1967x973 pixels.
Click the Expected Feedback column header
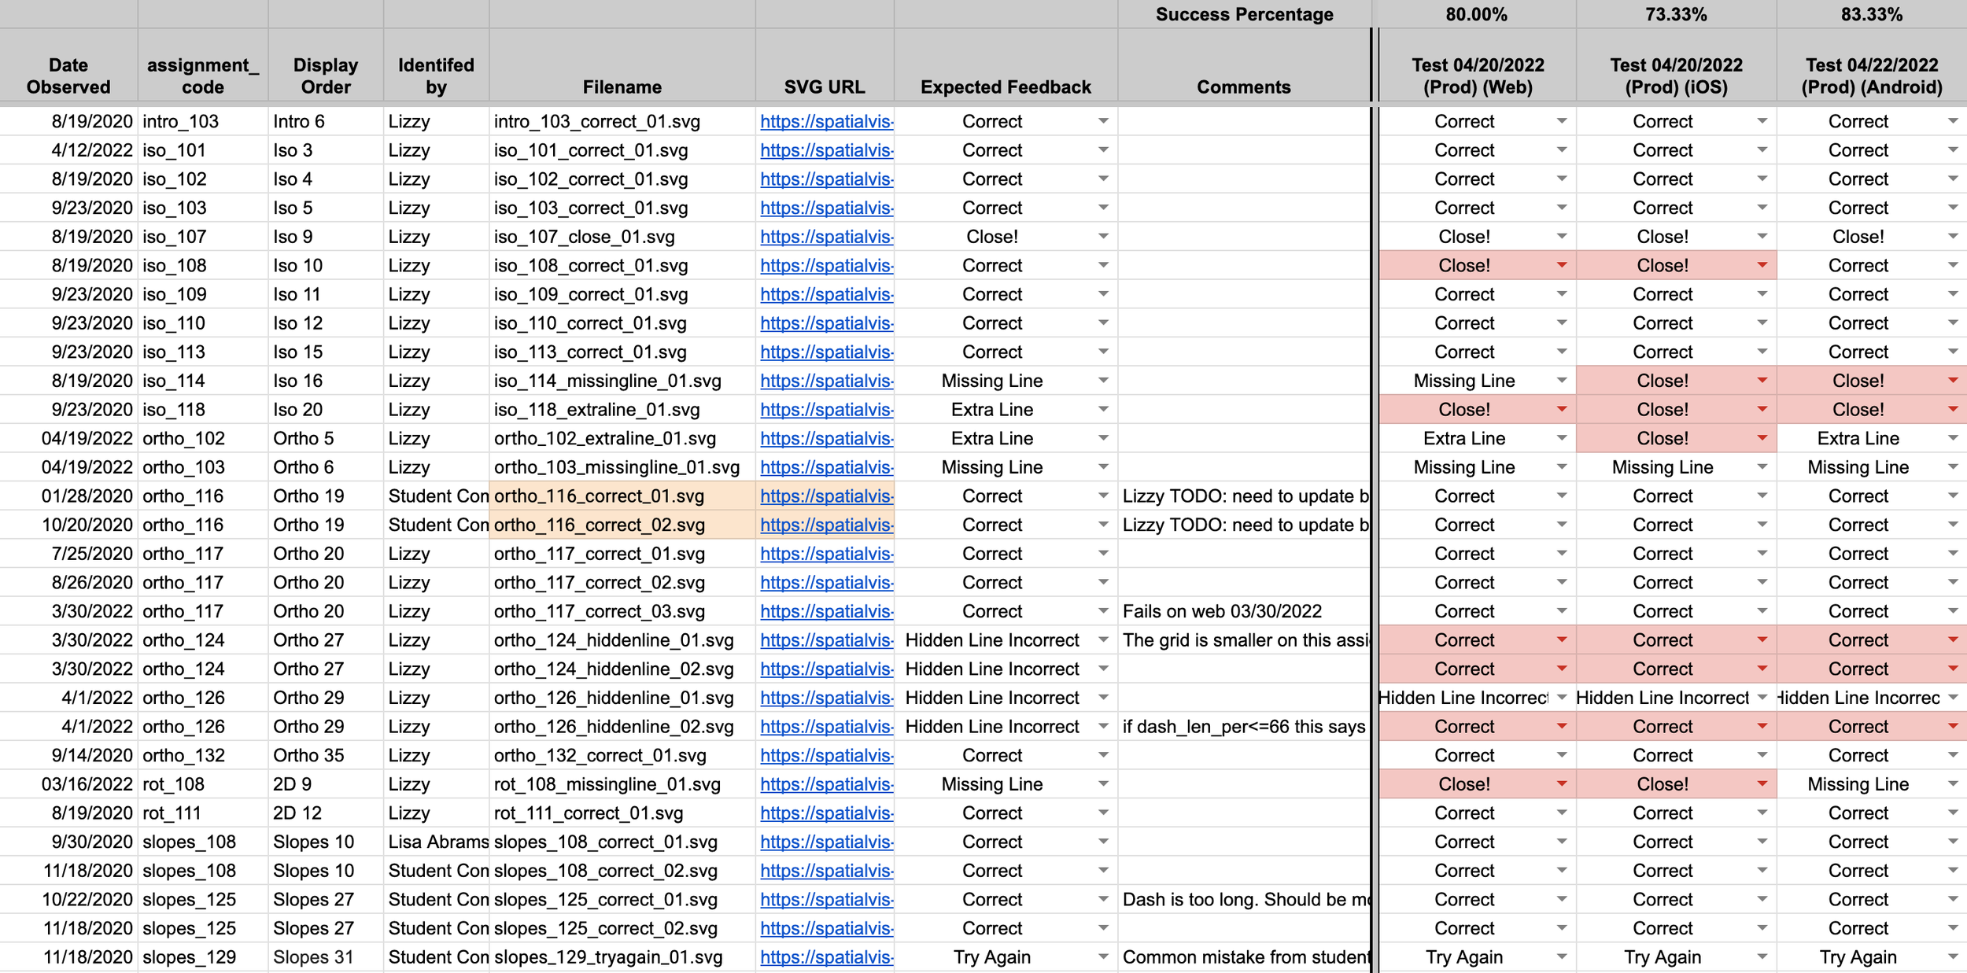coord(1006,66)
